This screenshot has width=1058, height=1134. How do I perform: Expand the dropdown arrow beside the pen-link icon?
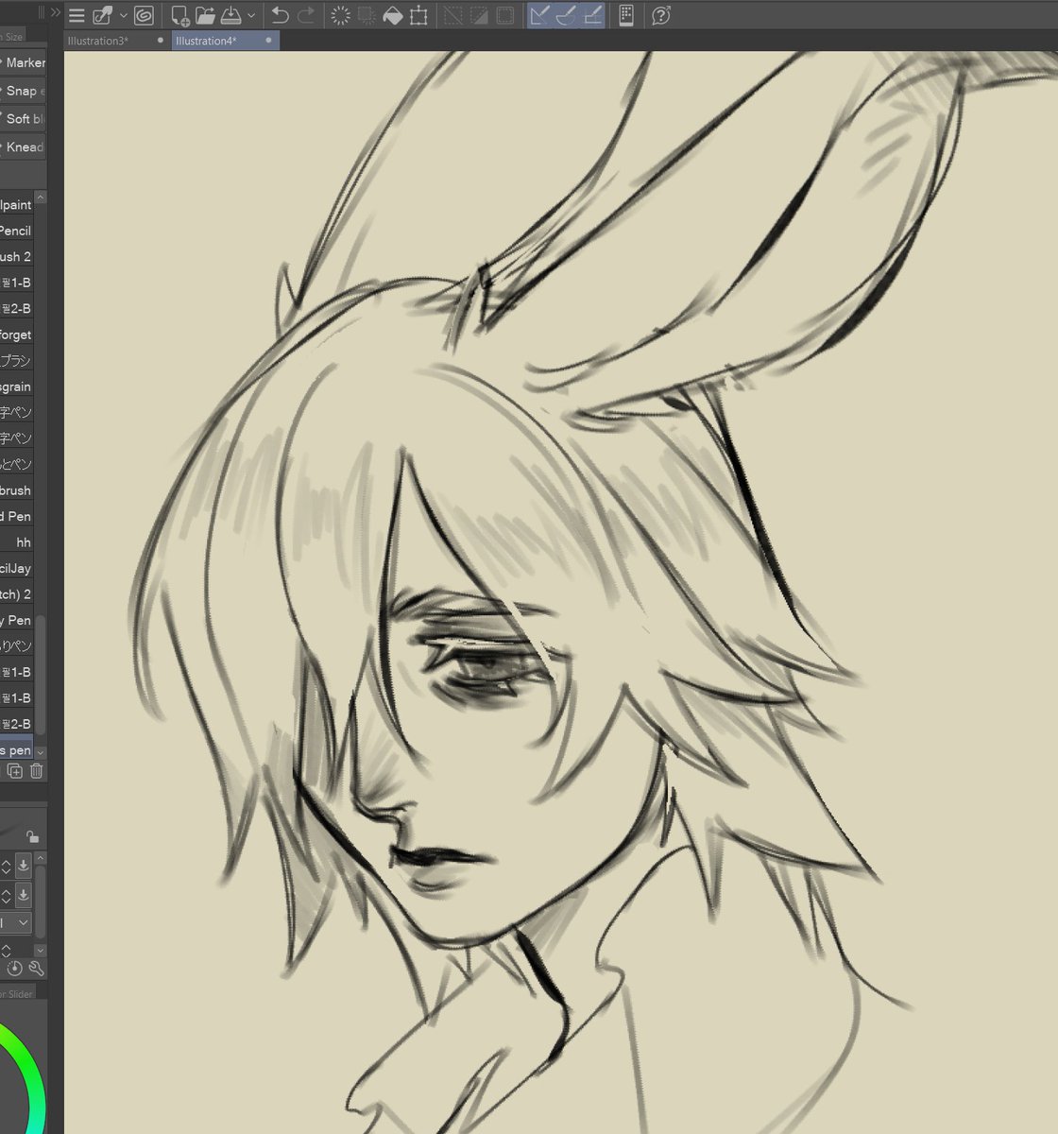tap(123, 15)
